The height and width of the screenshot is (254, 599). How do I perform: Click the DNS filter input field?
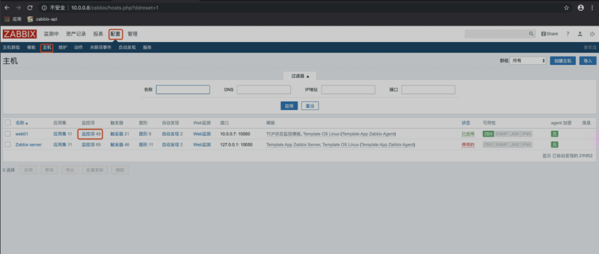pyautogui.click(x=263, y=90)
